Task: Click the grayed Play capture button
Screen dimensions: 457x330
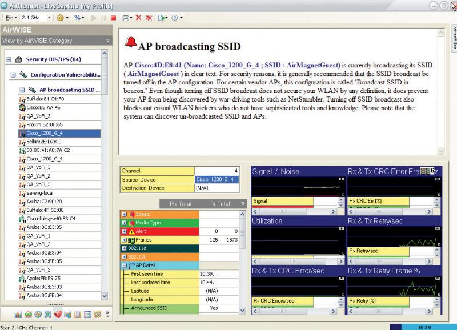Action: [x=94, y=18]
